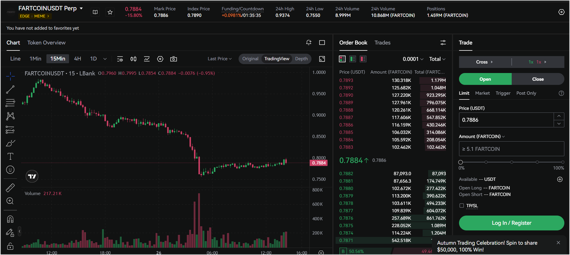Open the trading guide book icon
570x255 pixels.
point(95,12)
